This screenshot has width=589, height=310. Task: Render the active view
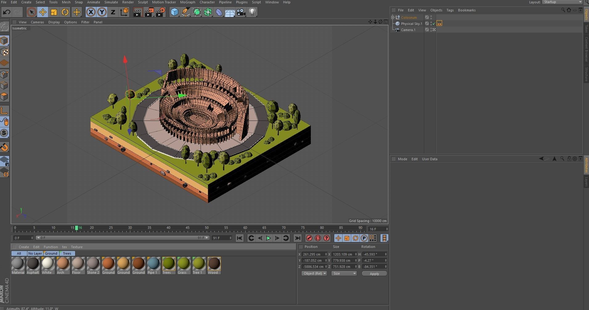[x=138, y=12]
